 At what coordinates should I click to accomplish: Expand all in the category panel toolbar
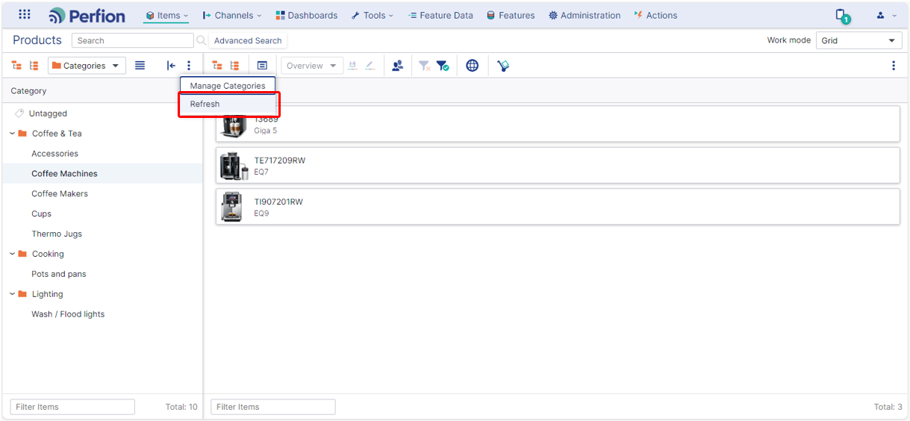pyautogui.click(x=16, y=66)
